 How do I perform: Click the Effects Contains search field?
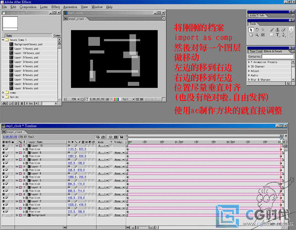(x=277, y=56)
